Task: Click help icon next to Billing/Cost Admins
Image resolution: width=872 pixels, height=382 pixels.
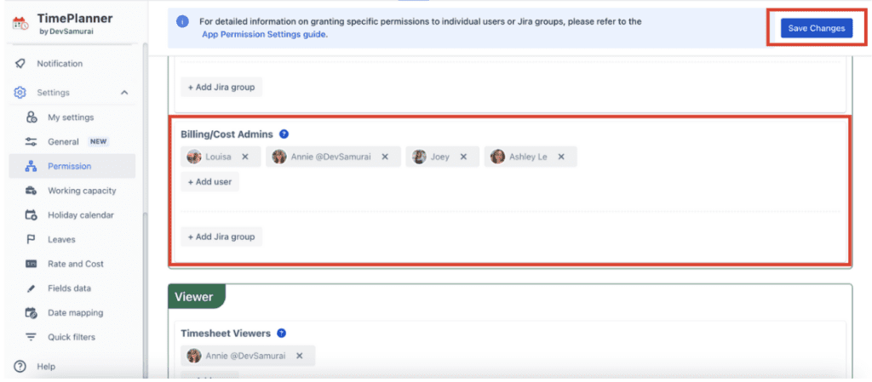Action: click(284, 134)
